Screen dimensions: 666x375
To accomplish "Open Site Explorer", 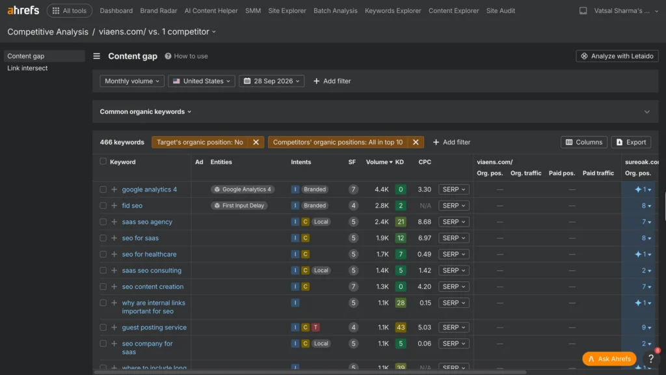I will [287, 10].
